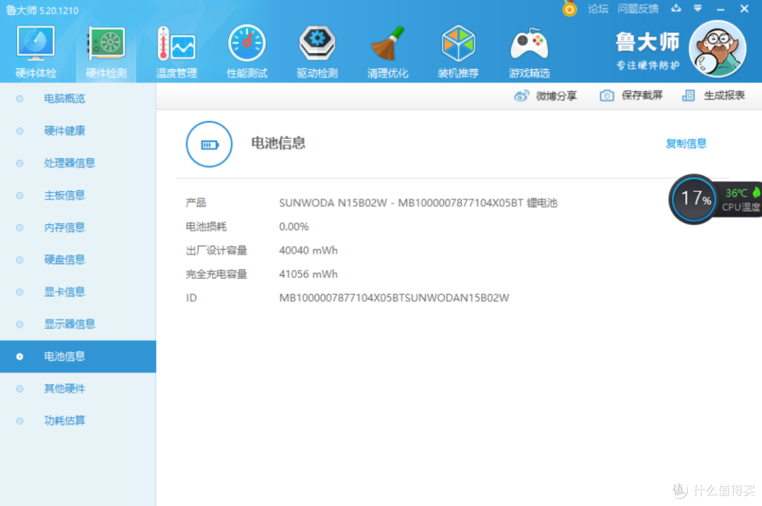Open 驱动检测 driver detection
This screenshot has width=762, height=506.
[317, 52]
